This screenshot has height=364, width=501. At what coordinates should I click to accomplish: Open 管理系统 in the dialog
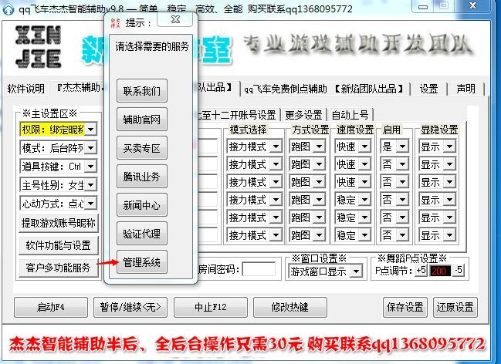click(x=142, y=262)
